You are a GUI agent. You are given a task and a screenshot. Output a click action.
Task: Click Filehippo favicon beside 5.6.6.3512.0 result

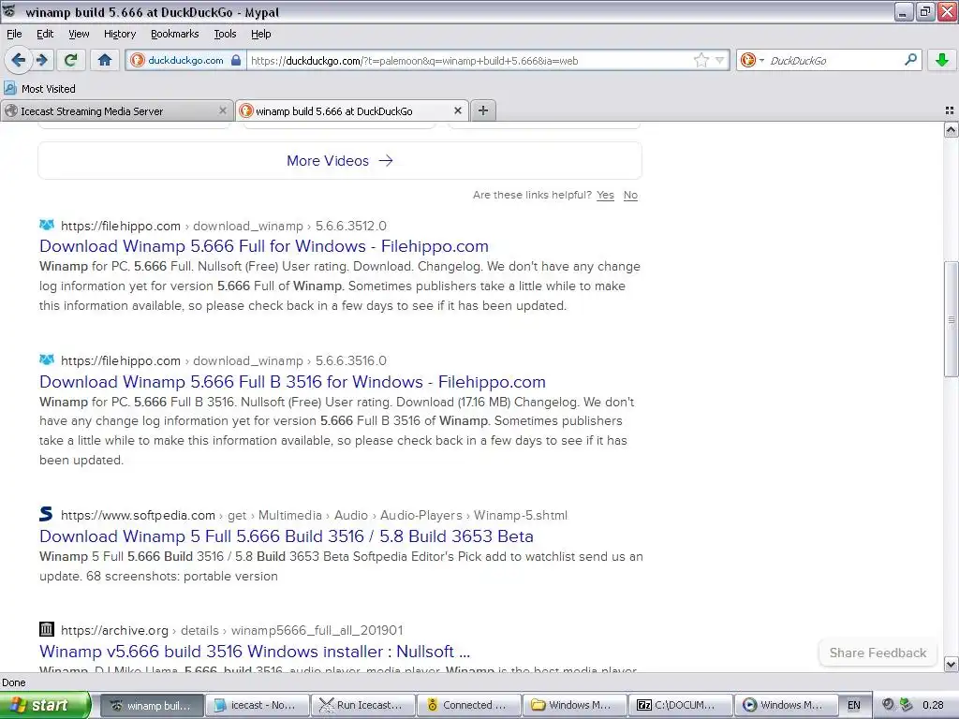tap(47, 225)
